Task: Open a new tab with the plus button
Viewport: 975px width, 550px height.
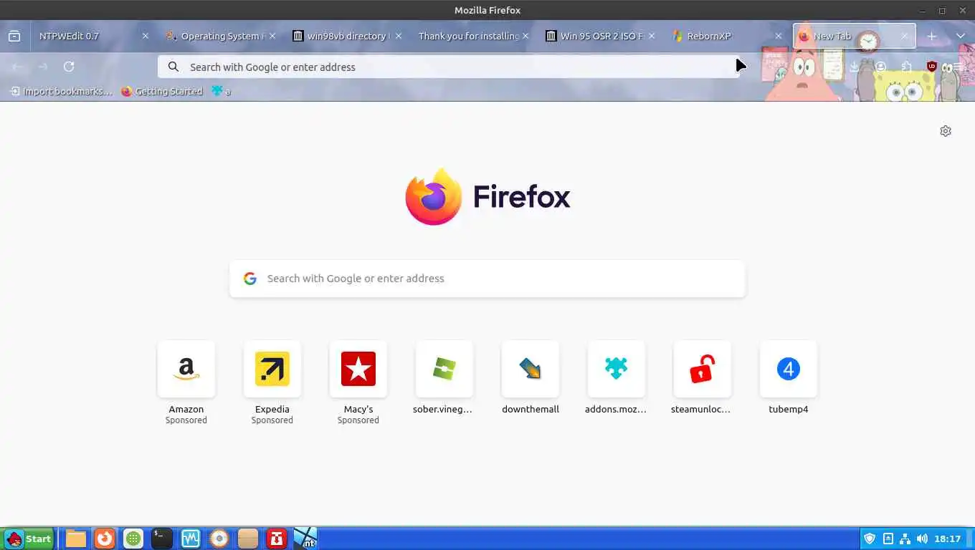Action: [x=932, y=36]
